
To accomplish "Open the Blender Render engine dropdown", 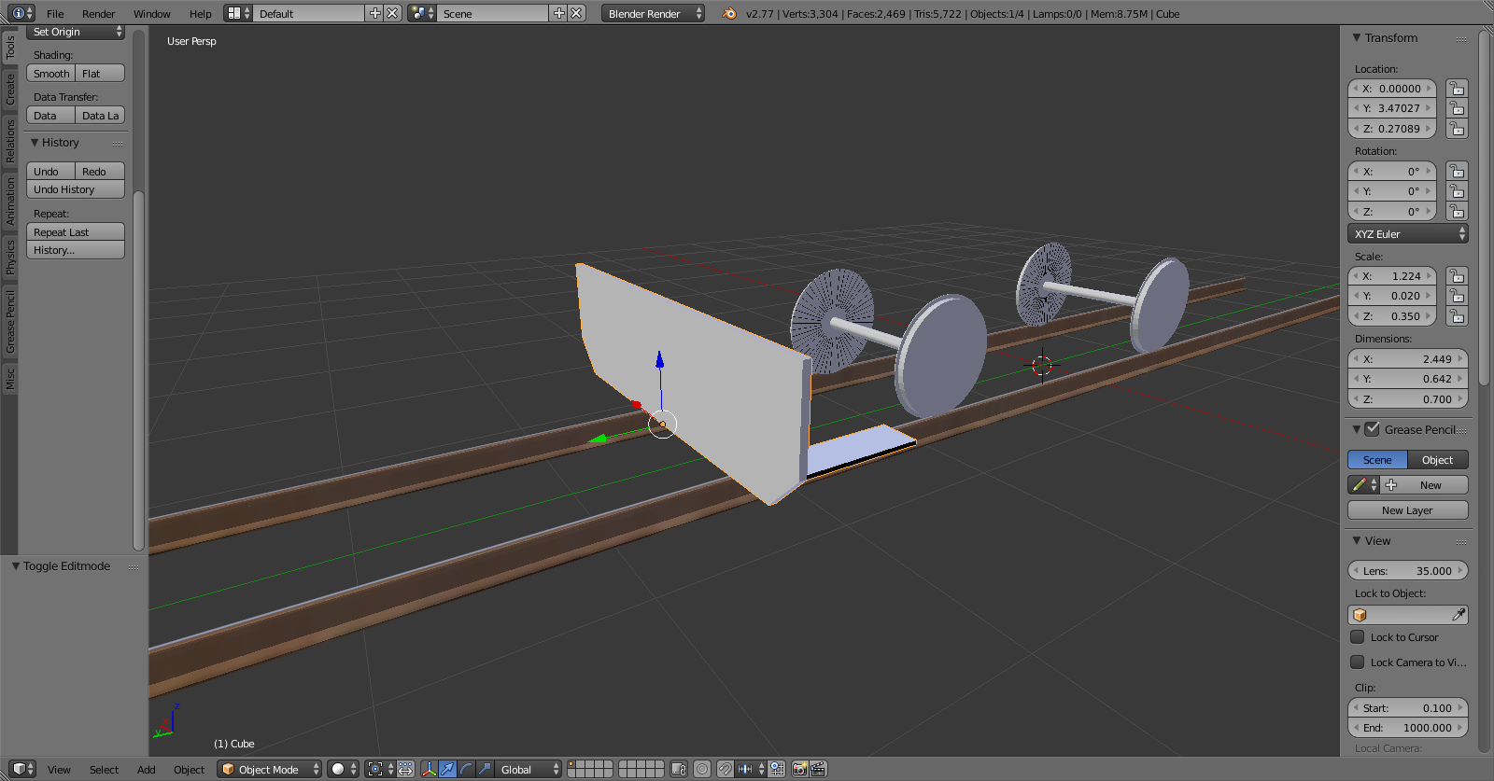I will pos(653,13).
